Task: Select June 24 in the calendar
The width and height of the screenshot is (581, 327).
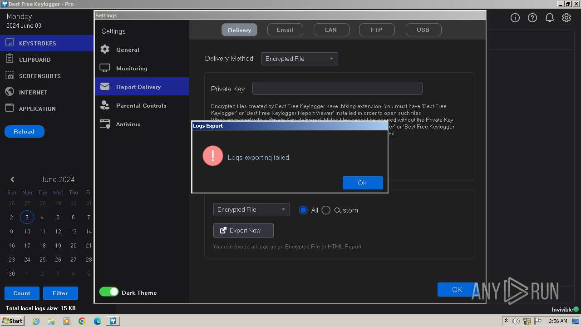Action: click(27, 259)
